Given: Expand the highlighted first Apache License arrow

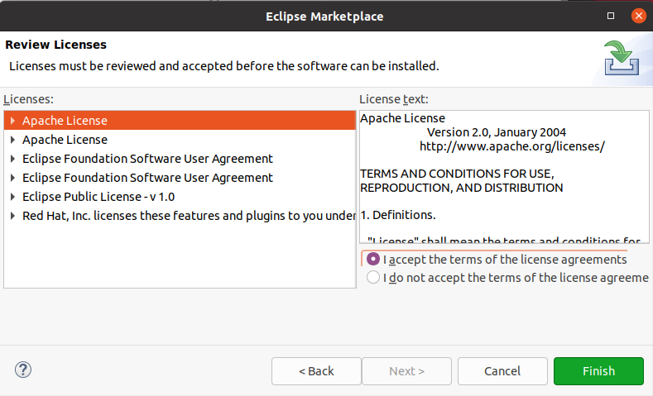Looking at the screenshot, I should pos(13,121).
